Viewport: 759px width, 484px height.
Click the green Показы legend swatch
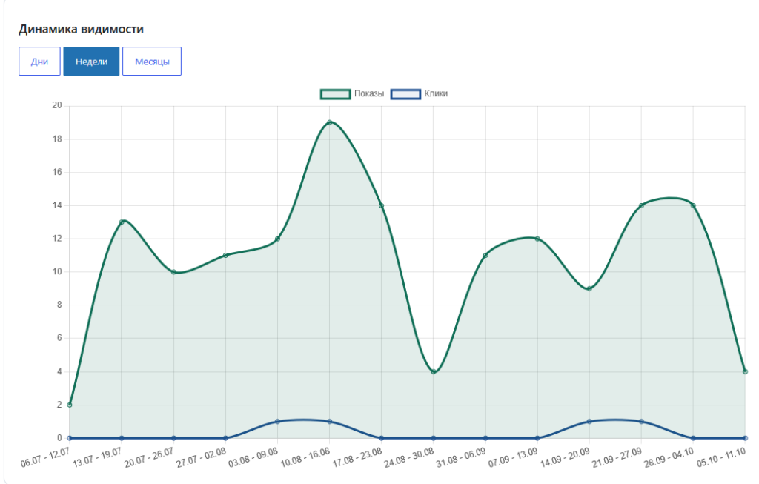[x=335, y=94]
